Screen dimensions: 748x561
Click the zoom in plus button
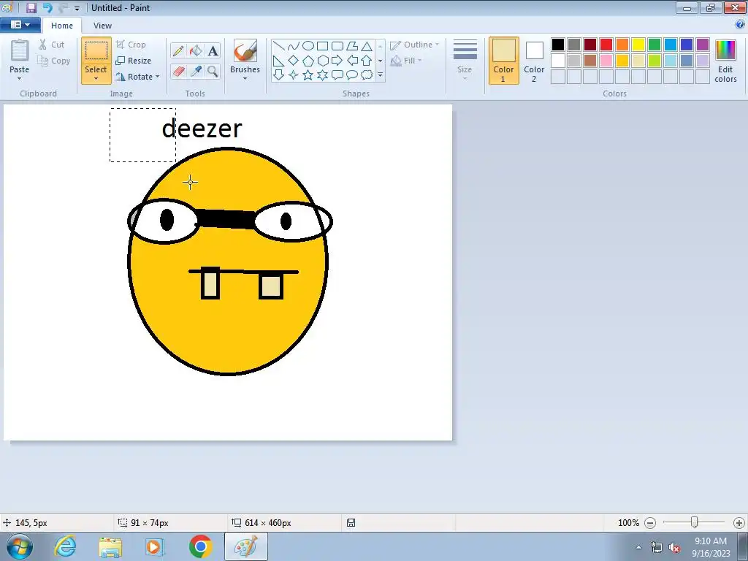[739, 523]
